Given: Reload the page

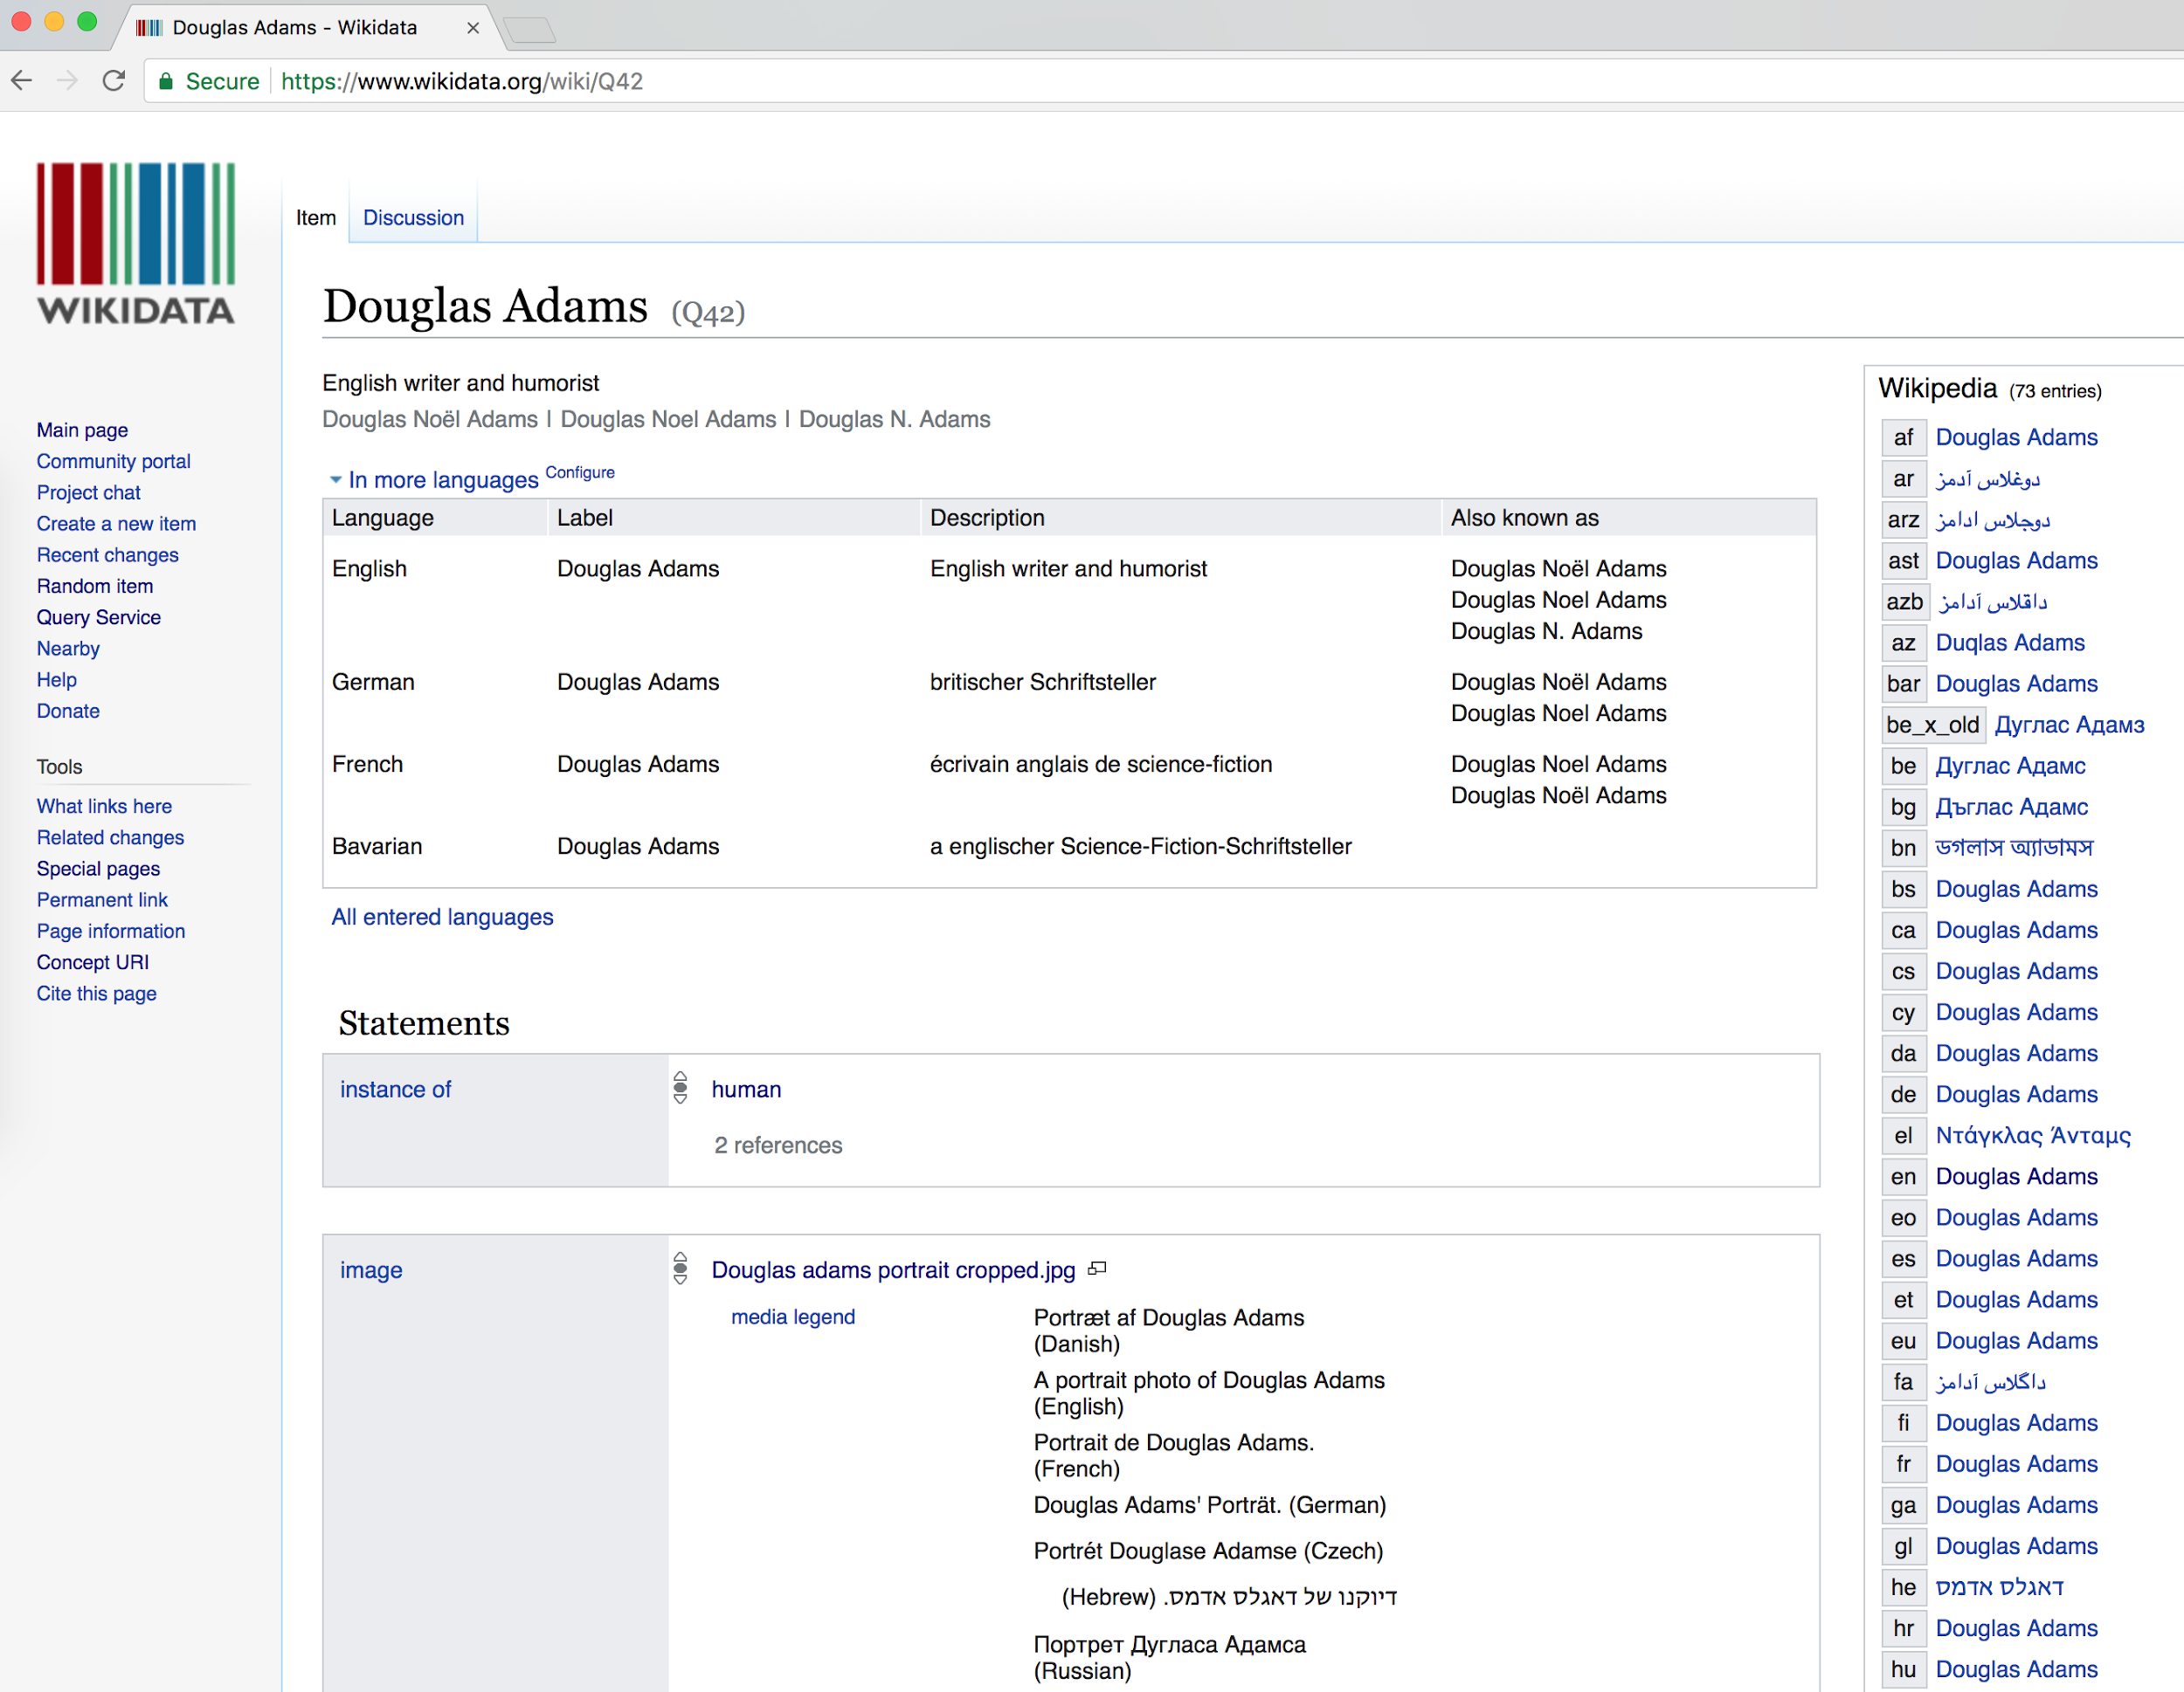Looking at the screenshot, I should pos(114,81).
